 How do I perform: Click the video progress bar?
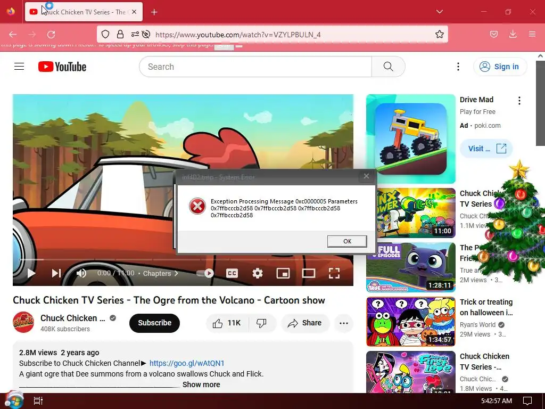tap(183, 259)
